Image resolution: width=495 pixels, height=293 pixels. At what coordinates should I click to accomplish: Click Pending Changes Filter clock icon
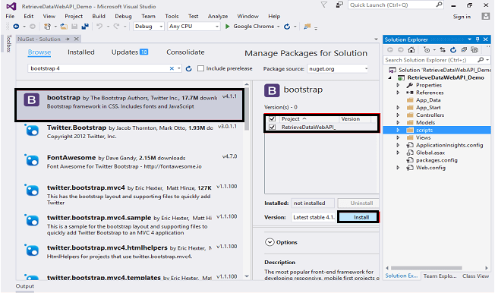[427, 50]
